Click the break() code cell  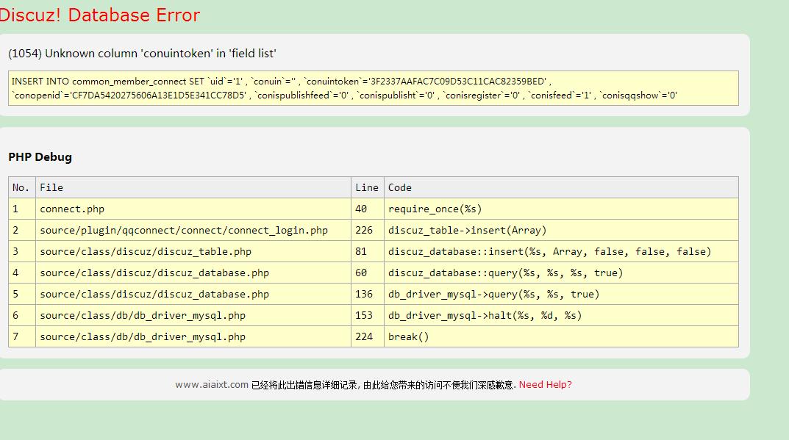click(x=409, y=336)
